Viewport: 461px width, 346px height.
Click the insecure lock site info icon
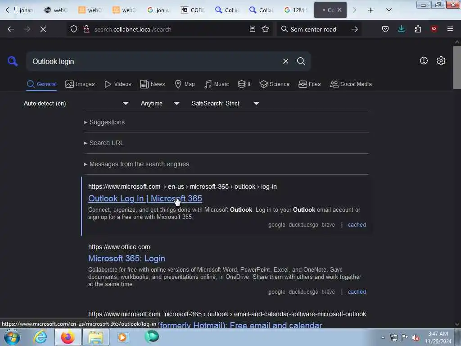86,29
